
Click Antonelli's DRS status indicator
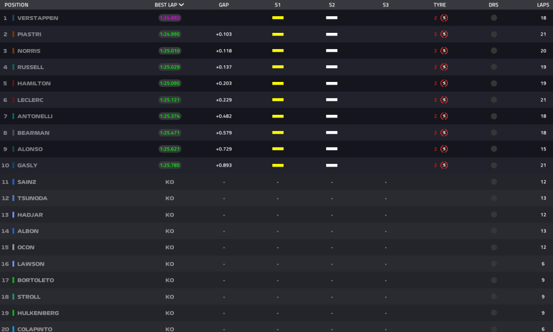point(494,116)
